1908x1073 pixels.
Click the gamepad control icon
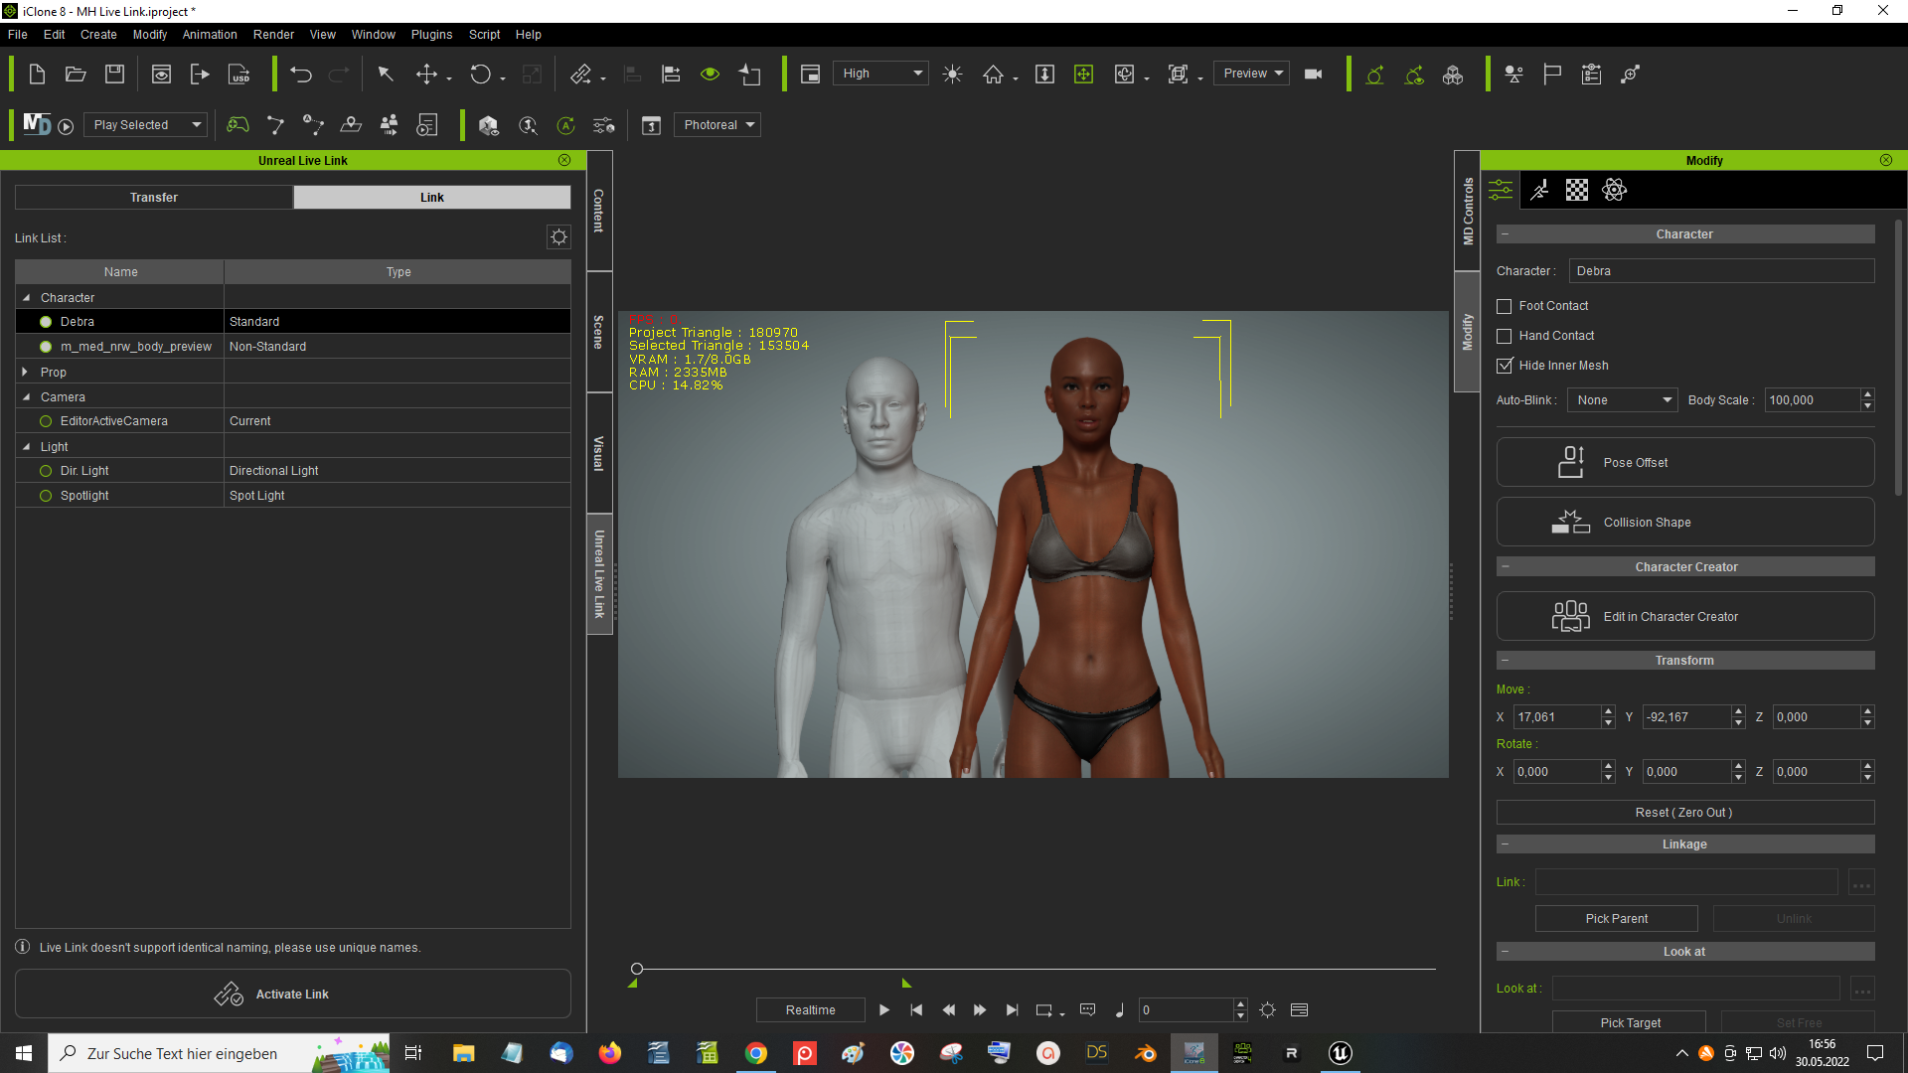(238, 124)
